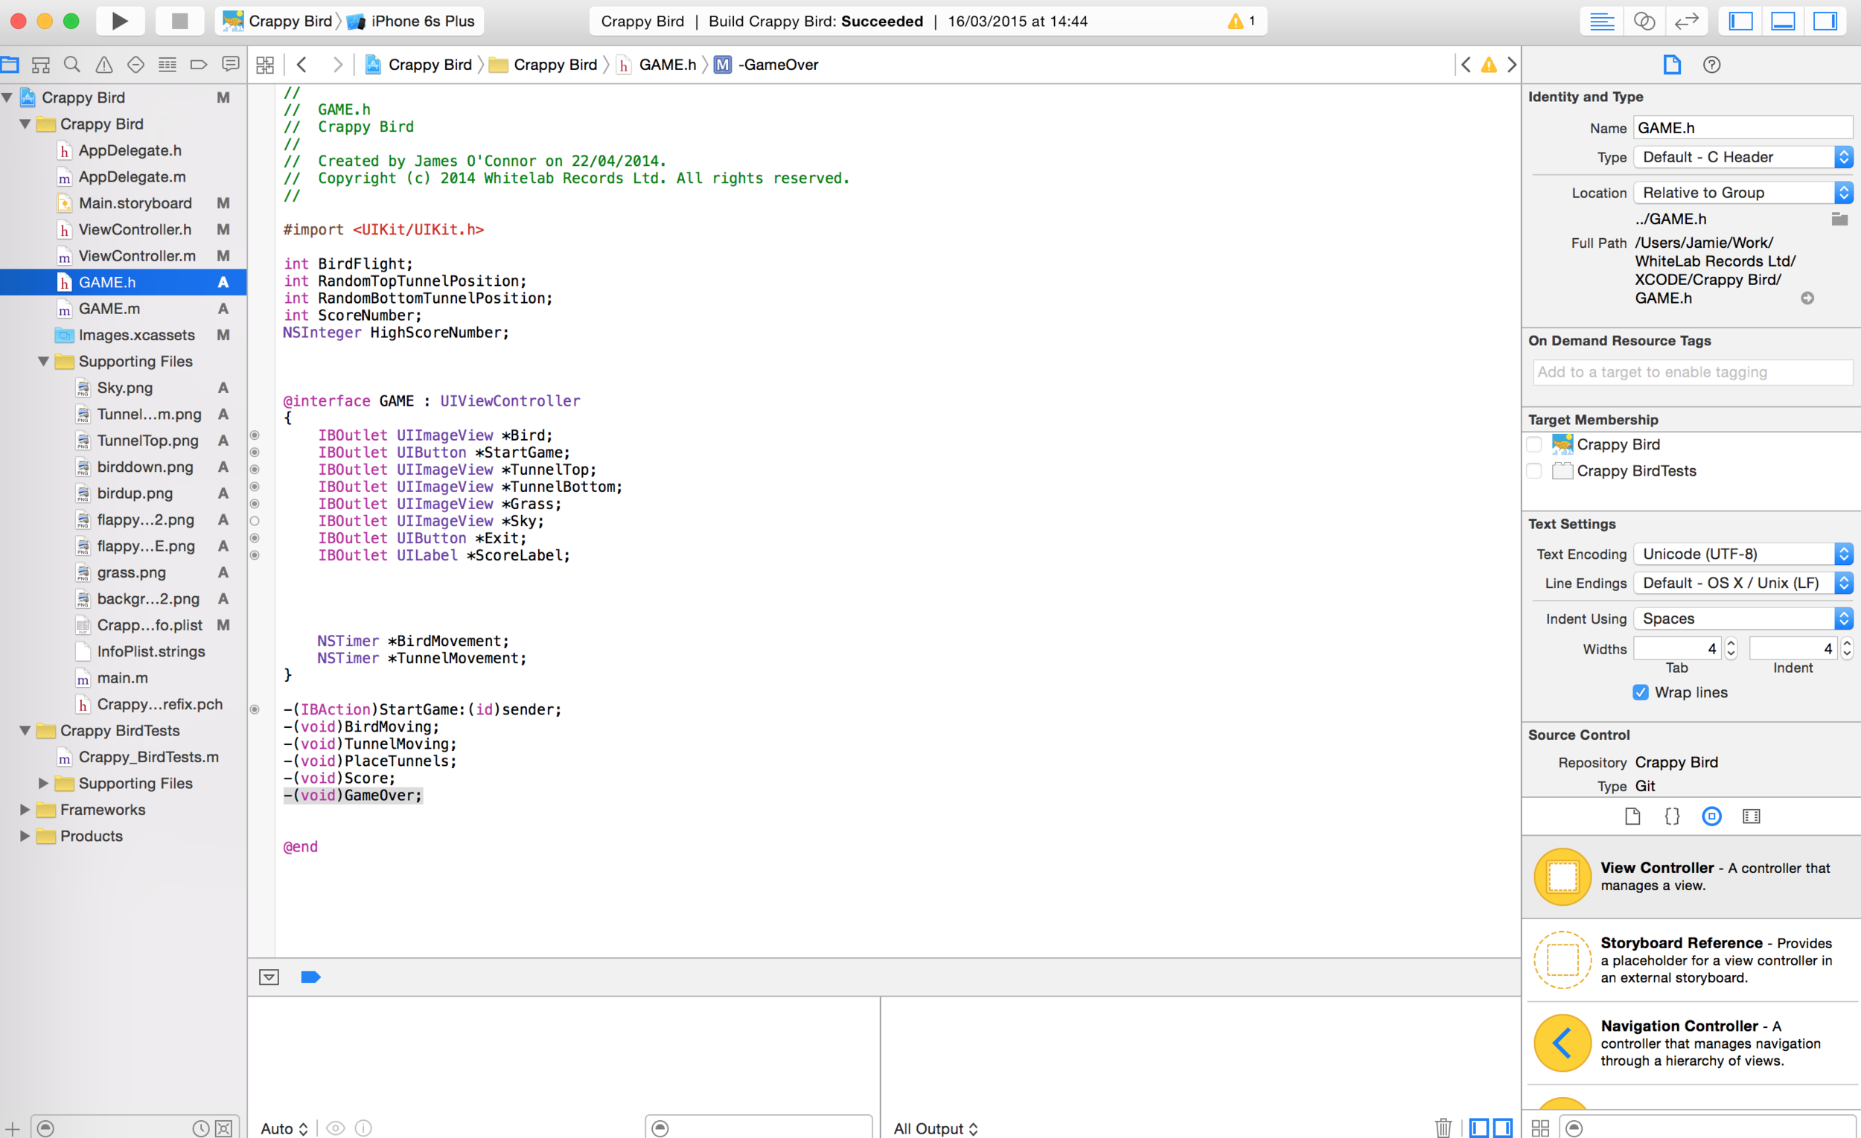Jump to the previous issue
The width and height of the screenshot is (1861, 1138).
(1466, 65)
